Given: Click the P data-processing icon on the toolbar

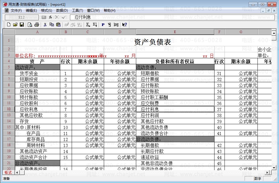Looking at the screenshot, I should [x=103, y=25].
